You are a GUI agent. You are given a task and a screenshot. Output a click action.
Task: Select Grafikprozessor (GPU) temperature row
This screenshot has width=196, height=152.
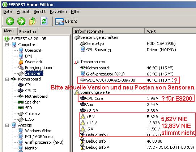127,74
